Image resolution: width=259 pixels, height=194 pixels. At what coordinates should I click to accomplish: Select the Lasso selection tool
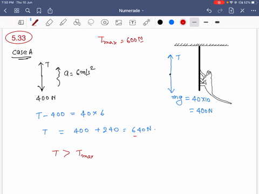[91, 23]
